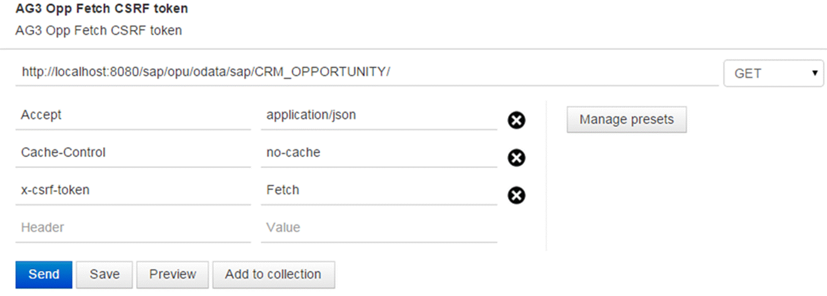Add request to collection

273,275
